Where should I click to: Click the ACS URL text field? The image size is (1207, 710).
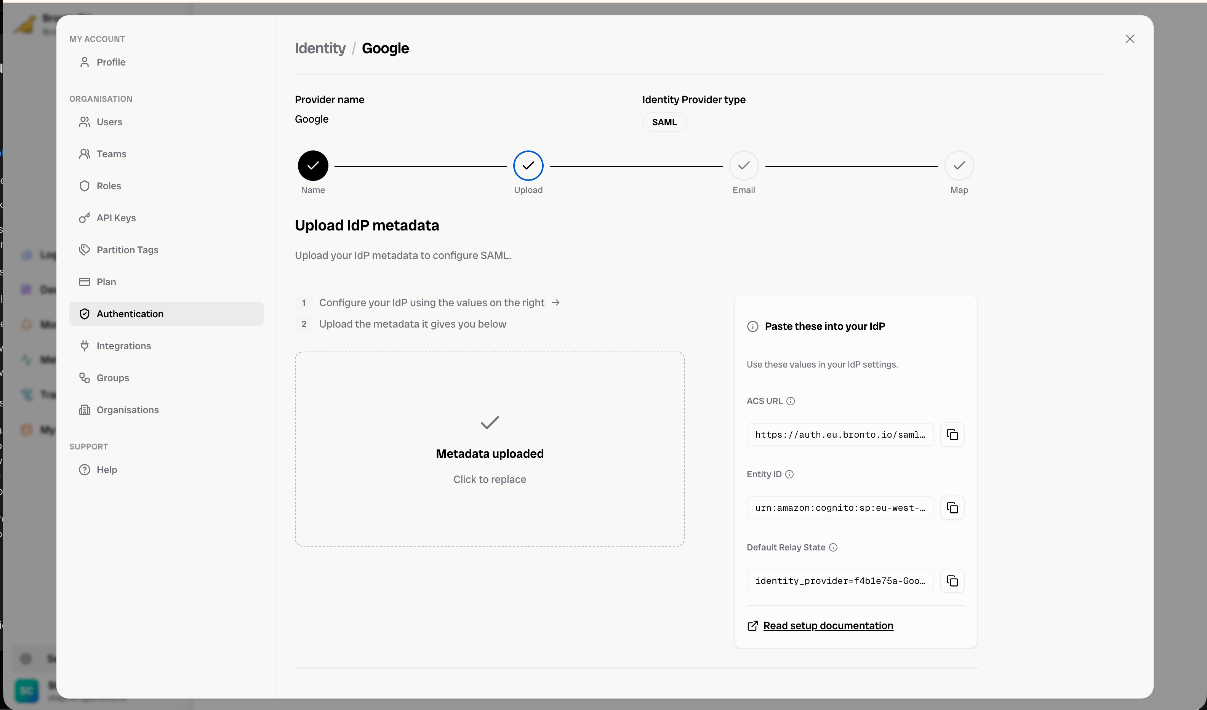pos(840,435)
